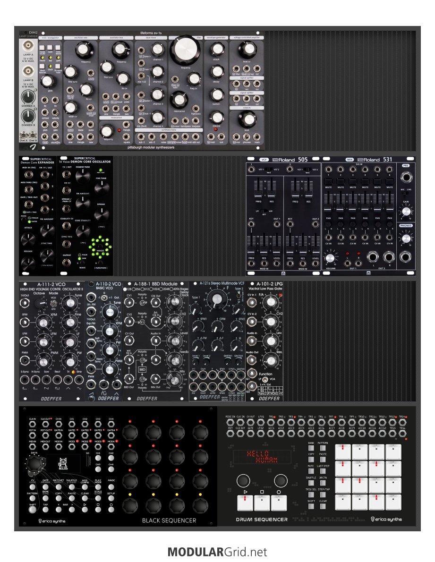Click the DIMMER A knob on DIM2

(28, 97)
